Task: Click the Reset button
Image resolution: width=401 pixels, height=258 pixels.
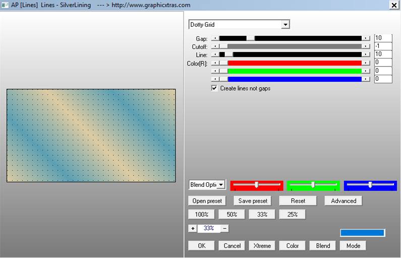Action: point(298,201)
